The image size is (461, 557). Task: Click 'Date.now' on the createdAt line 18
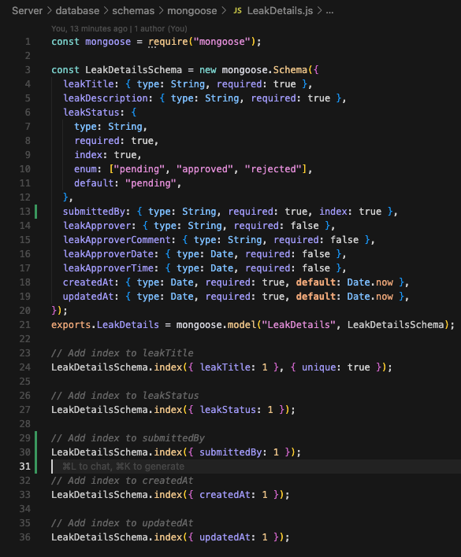click(x=370, y=282)
